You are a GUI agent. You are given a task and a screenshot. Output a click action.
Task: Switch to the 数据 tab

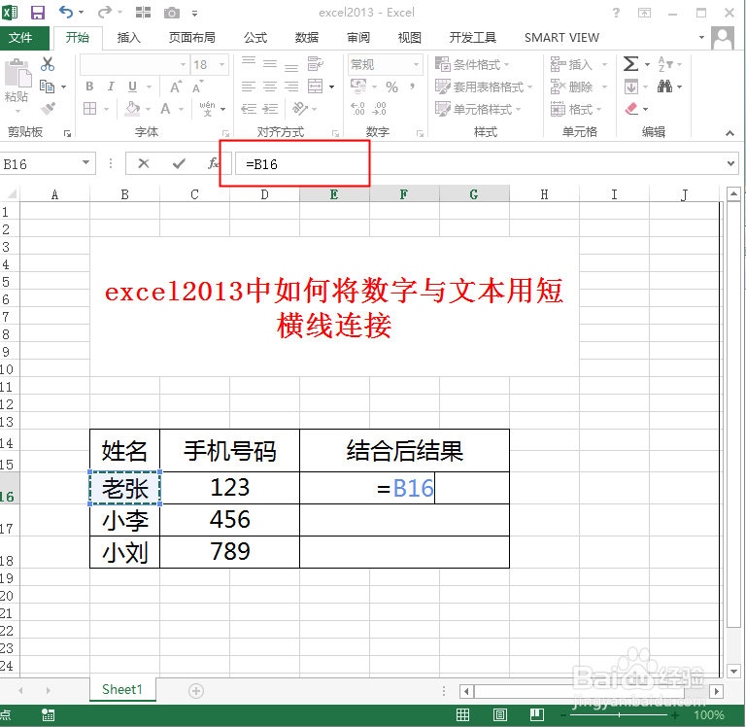coord(306,38)
